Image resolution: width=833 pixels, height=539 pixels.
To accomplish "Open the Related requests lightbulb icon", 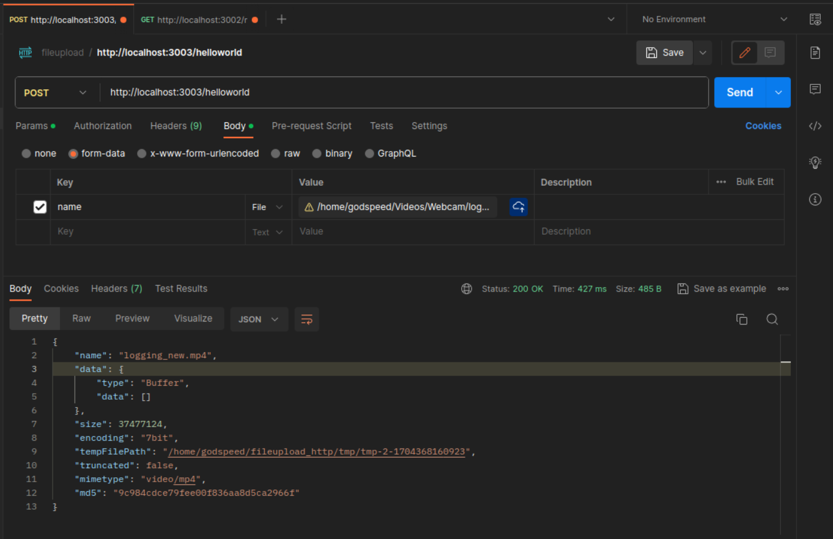I will pos(815,162).
